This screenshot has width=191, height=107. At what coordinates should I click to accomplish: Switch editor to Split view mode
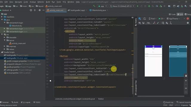click(x=180, y=14)
